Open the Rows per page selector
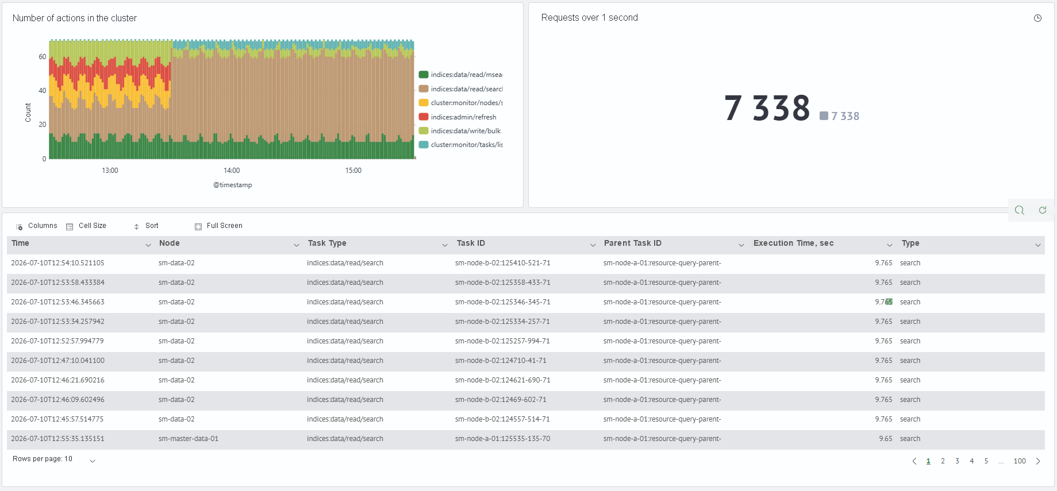 [54, 459]
